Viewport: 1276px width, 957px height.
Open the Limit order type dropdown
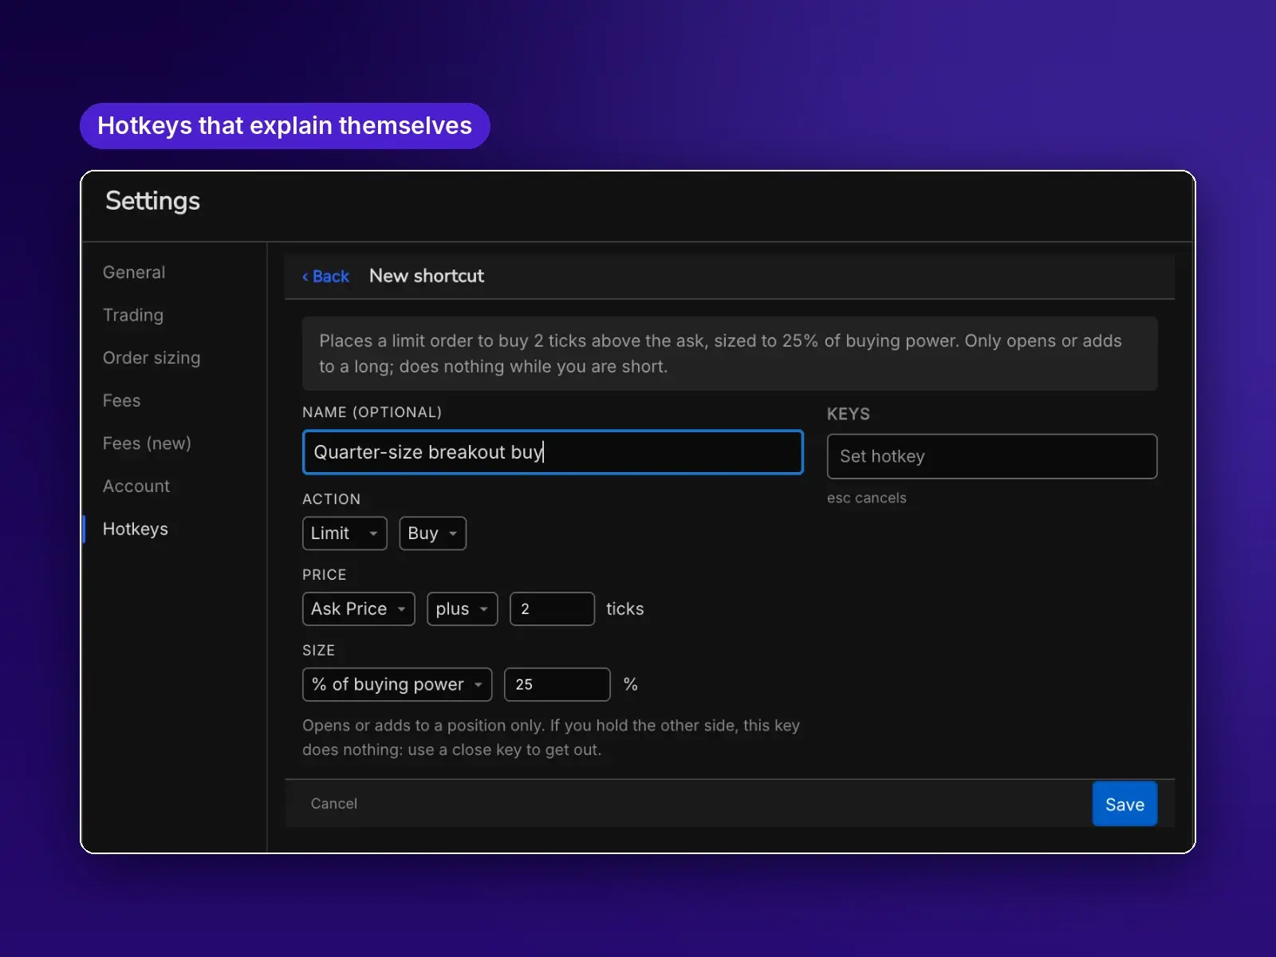(345, 534)
